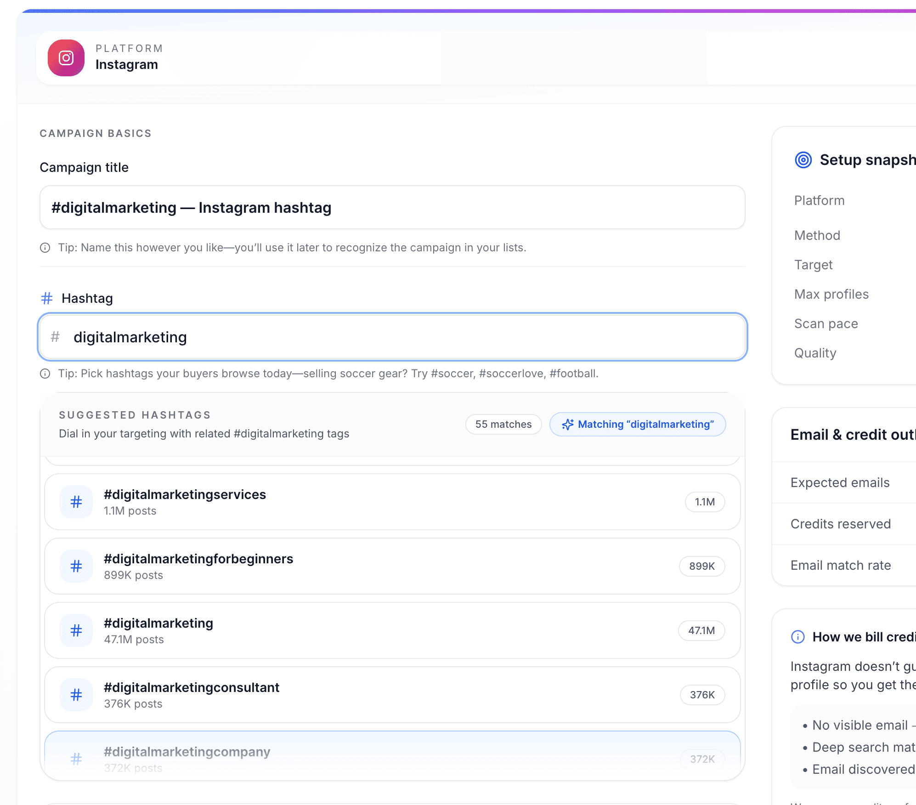Click the hash icon of #digitalmarketingforbeginners row
916x805 pixels.
pyautogui.click(x=76, y=566)
